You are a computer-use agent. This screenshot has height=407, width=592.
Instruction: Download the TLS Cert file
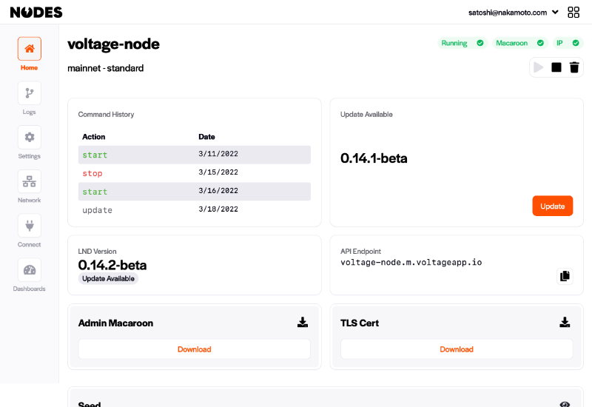click(x=457, y=349)
